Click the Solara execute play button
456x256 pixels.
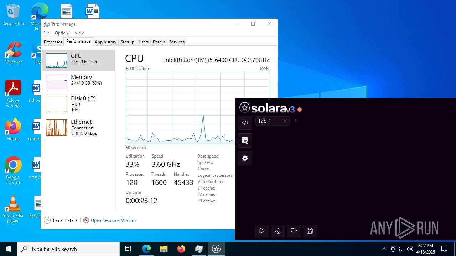tap(262, 231)
